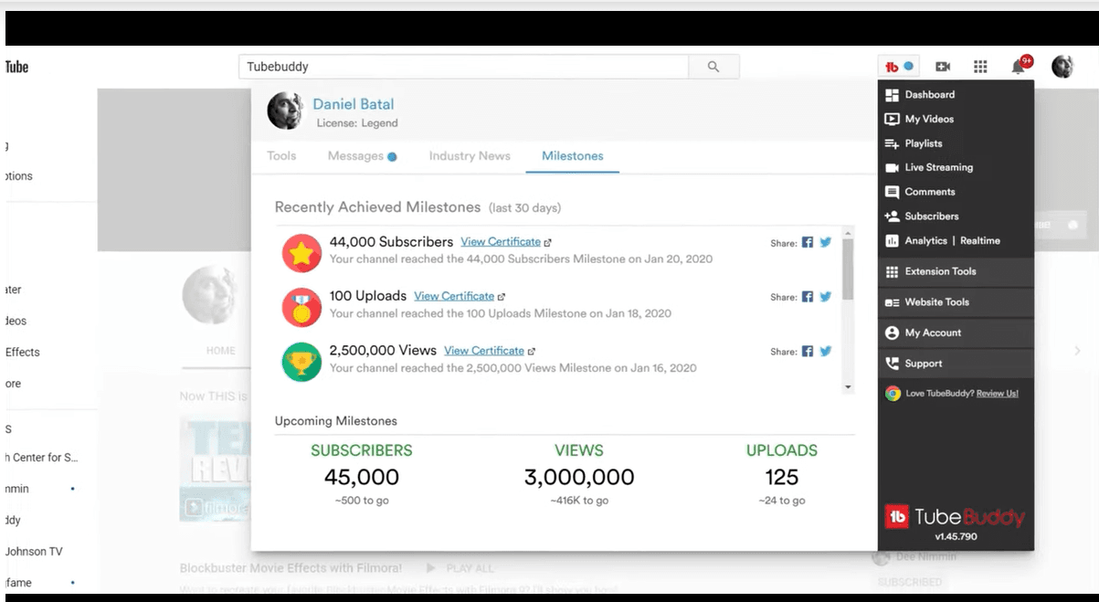Switch to the Tools tab

point(281,156)
